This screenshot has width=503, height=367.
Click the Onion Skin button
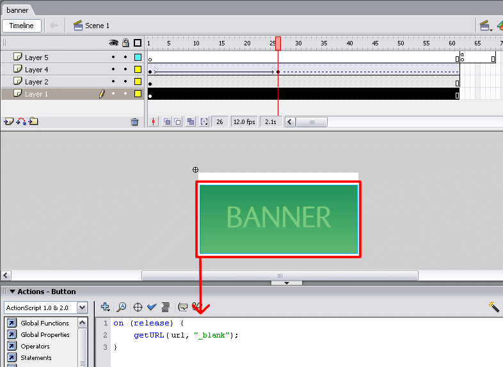click(x=166, y=121)
